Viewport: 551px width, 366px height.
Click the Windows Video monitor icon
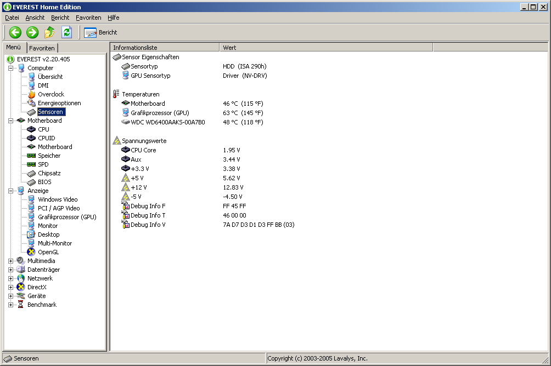31,199
